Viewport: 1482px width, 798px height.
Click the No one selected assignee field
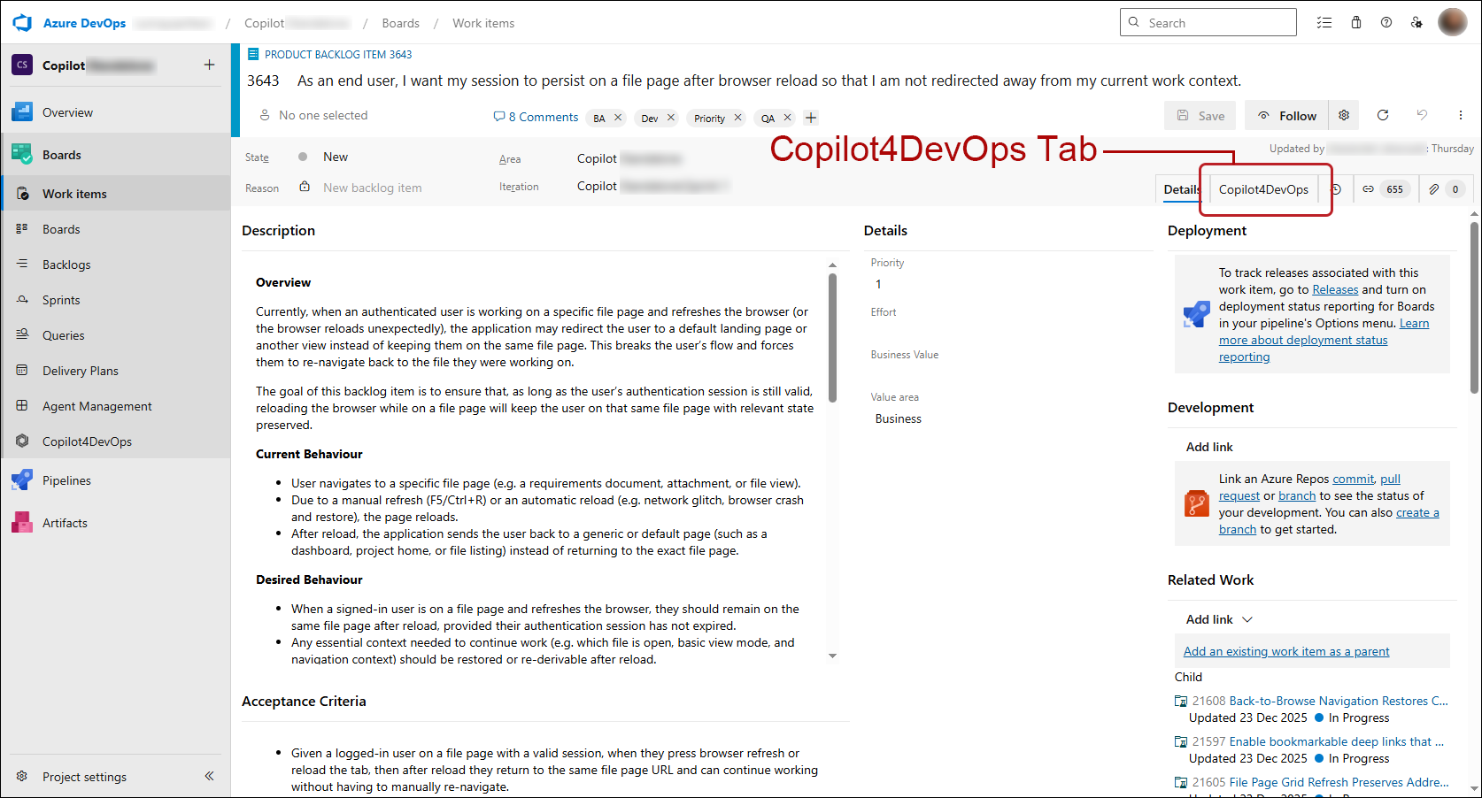313,115
